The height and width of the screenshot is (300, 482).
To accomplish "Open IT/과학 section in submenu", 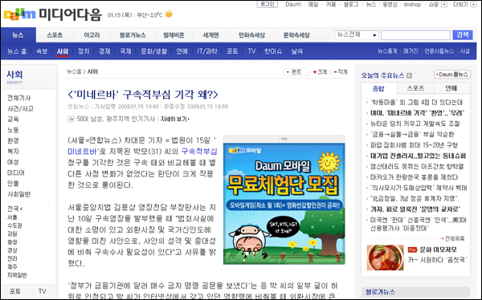I will pos(207,51).
